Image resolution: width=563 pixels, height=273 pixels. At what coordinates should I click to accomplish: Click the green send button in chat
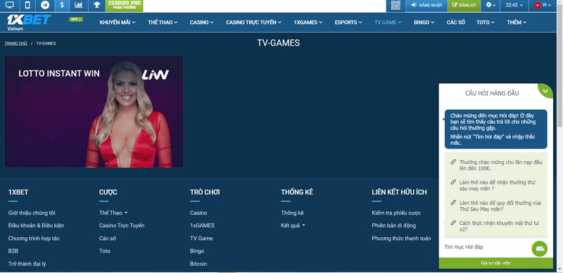(x=540, y=248)
